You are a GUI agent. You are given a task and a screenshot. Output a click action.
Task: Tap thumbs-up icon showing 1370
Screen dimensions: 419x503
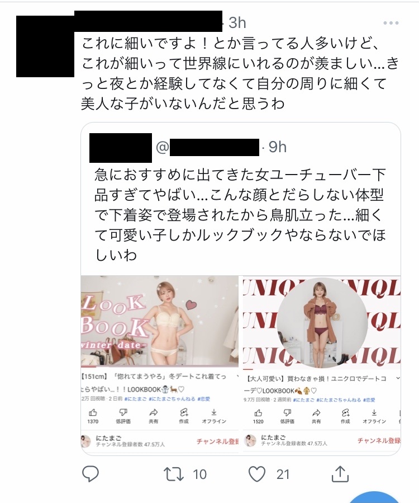93,412
